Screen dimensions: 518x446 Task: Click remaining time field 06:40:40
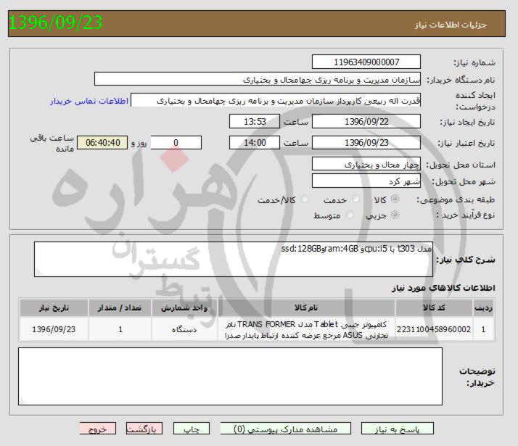[x=102, y=143]
